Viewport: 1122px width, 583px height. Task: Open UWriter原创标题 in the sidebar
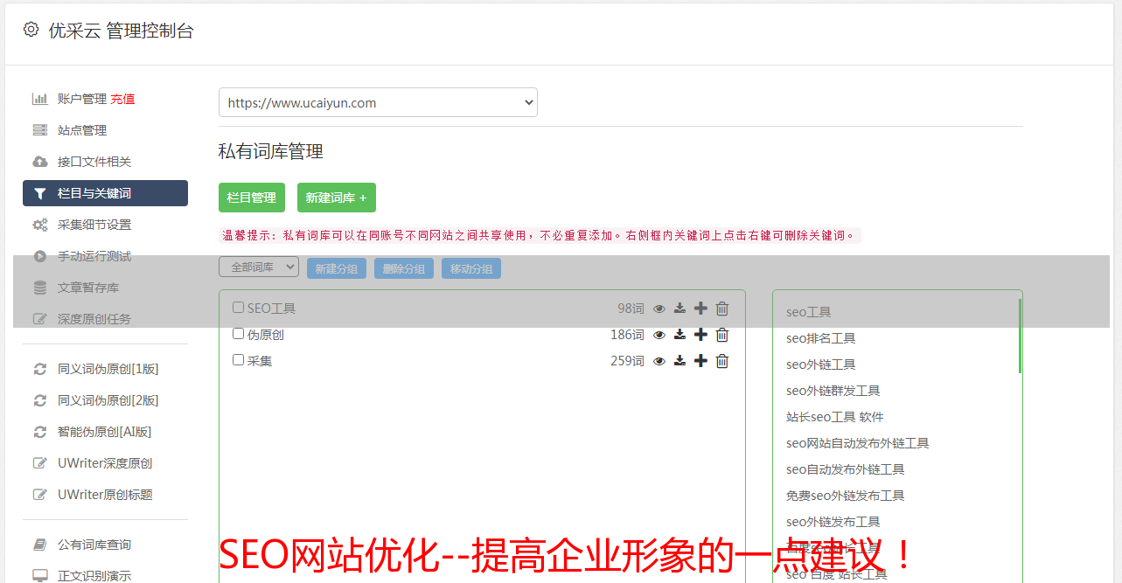[105, 495]
